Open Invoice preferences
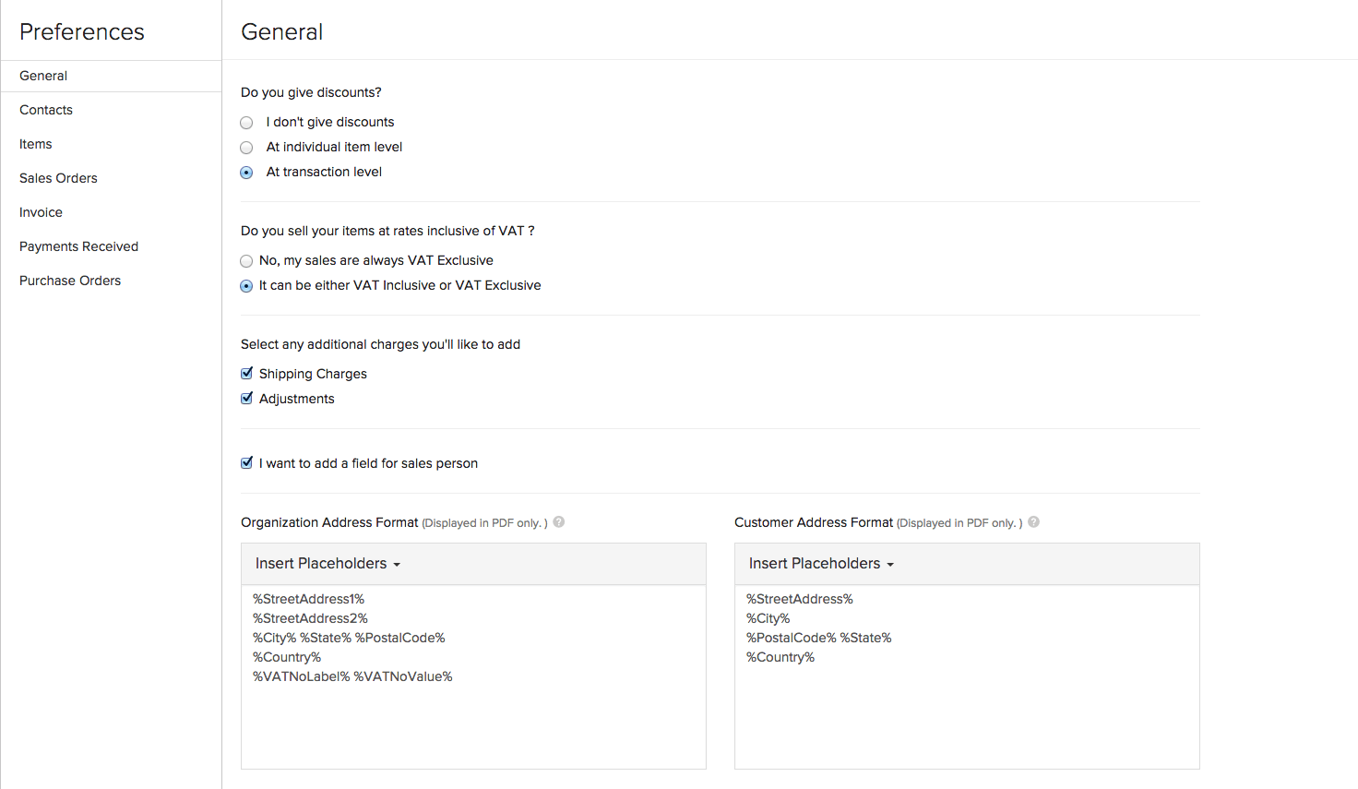Screen dimensions: 1358x789 tap(42, 212)
